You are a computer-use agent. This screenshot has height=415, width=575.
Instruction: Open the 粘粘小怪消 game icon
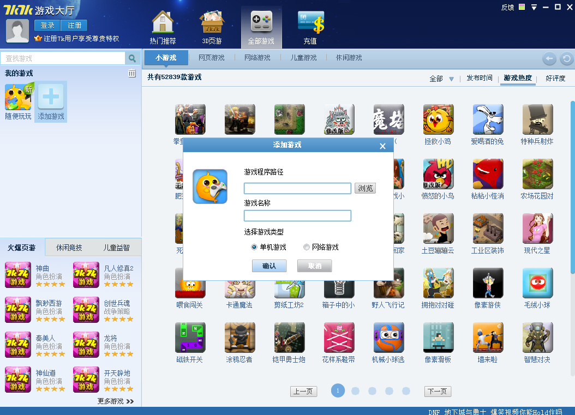coord(488,174)
